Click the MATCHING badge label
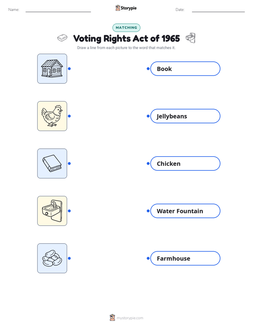253x328 pixels. [x=126, y=28]
